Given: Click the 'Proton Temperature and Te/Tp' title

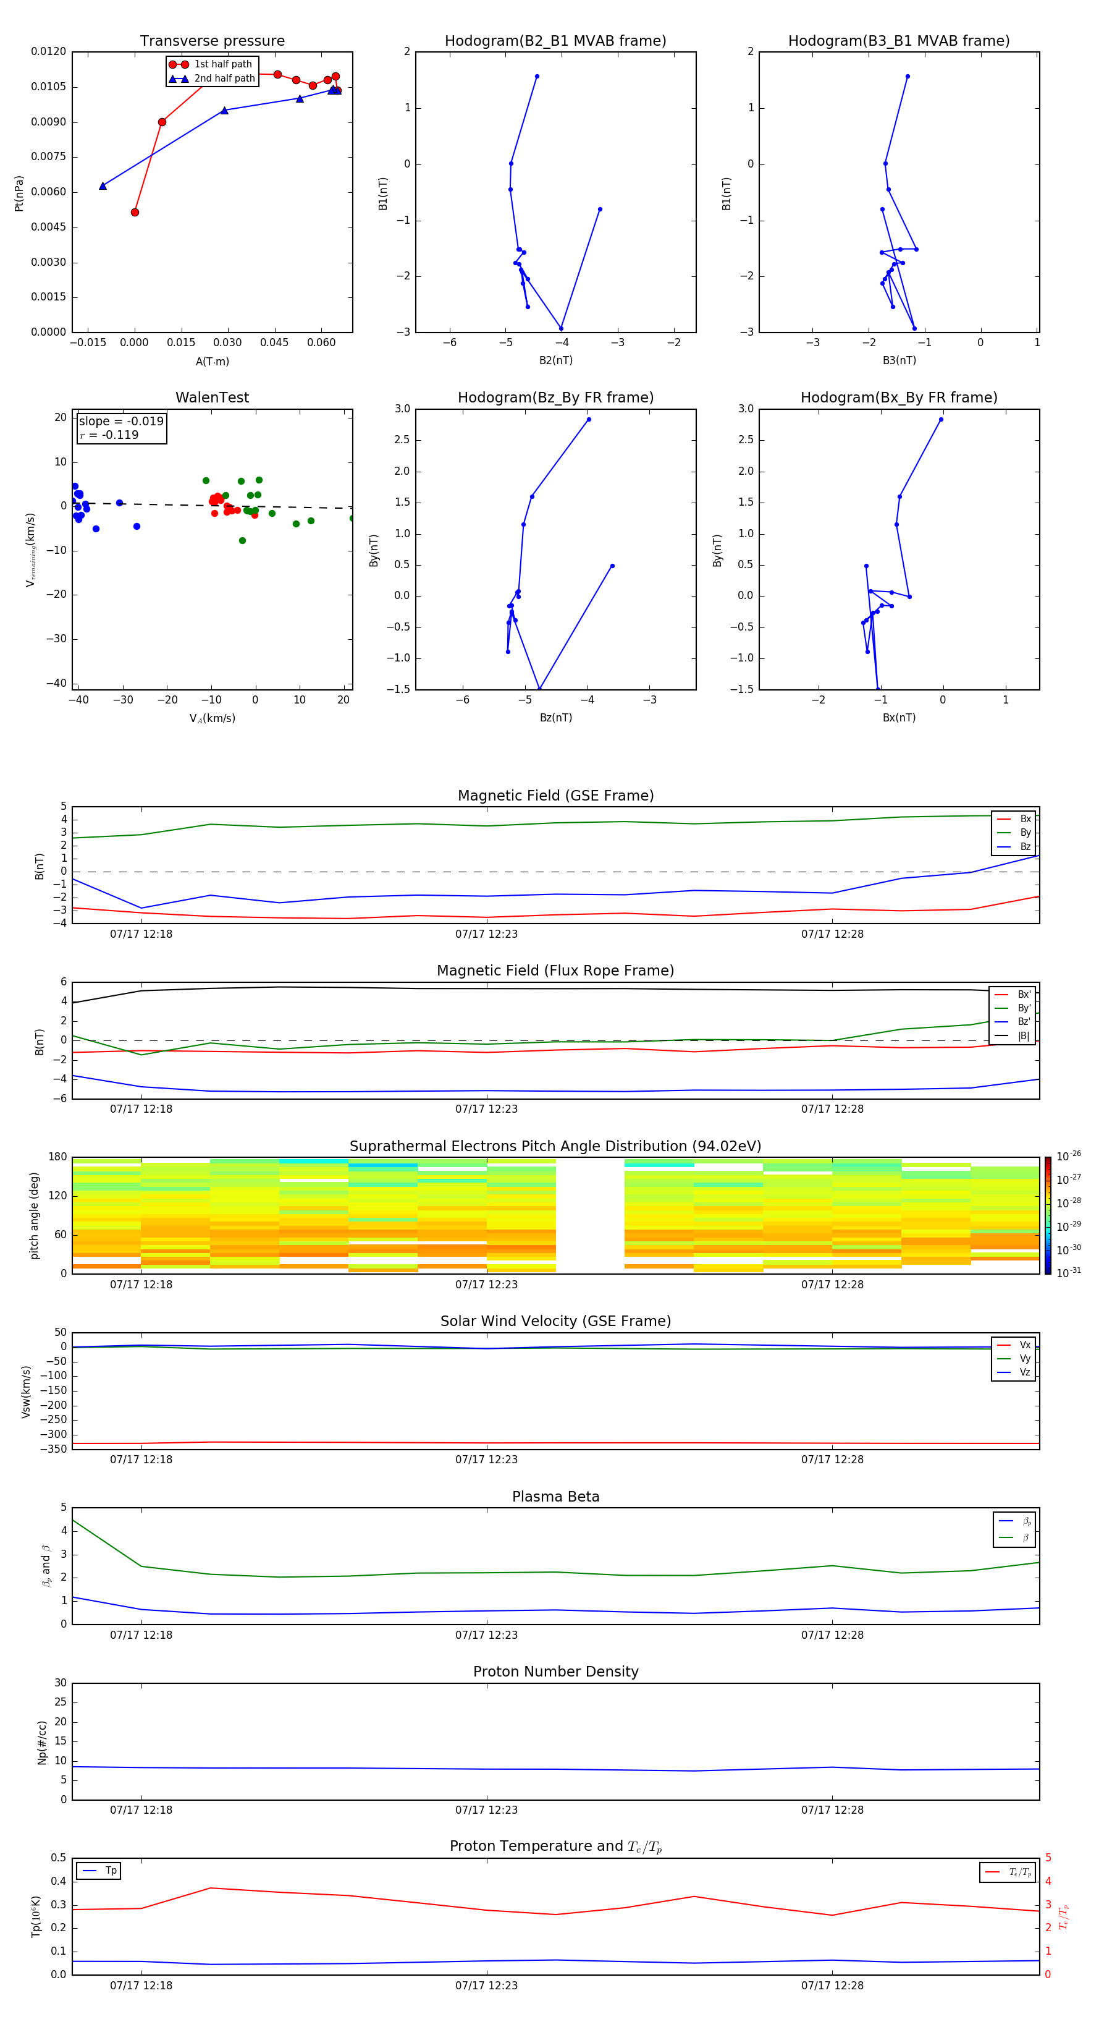Looking at the screenshot, I should point(555,1847).
